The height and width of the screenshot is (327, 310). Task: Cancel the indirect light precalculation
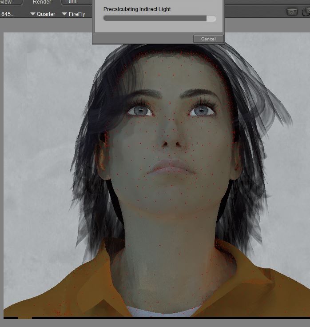[x=208, y=39]
